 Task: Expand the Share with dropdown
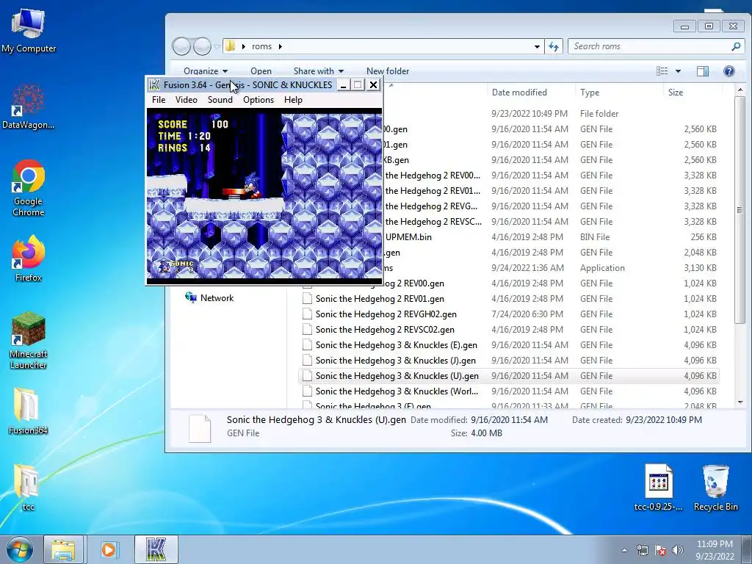pos(319,71)
